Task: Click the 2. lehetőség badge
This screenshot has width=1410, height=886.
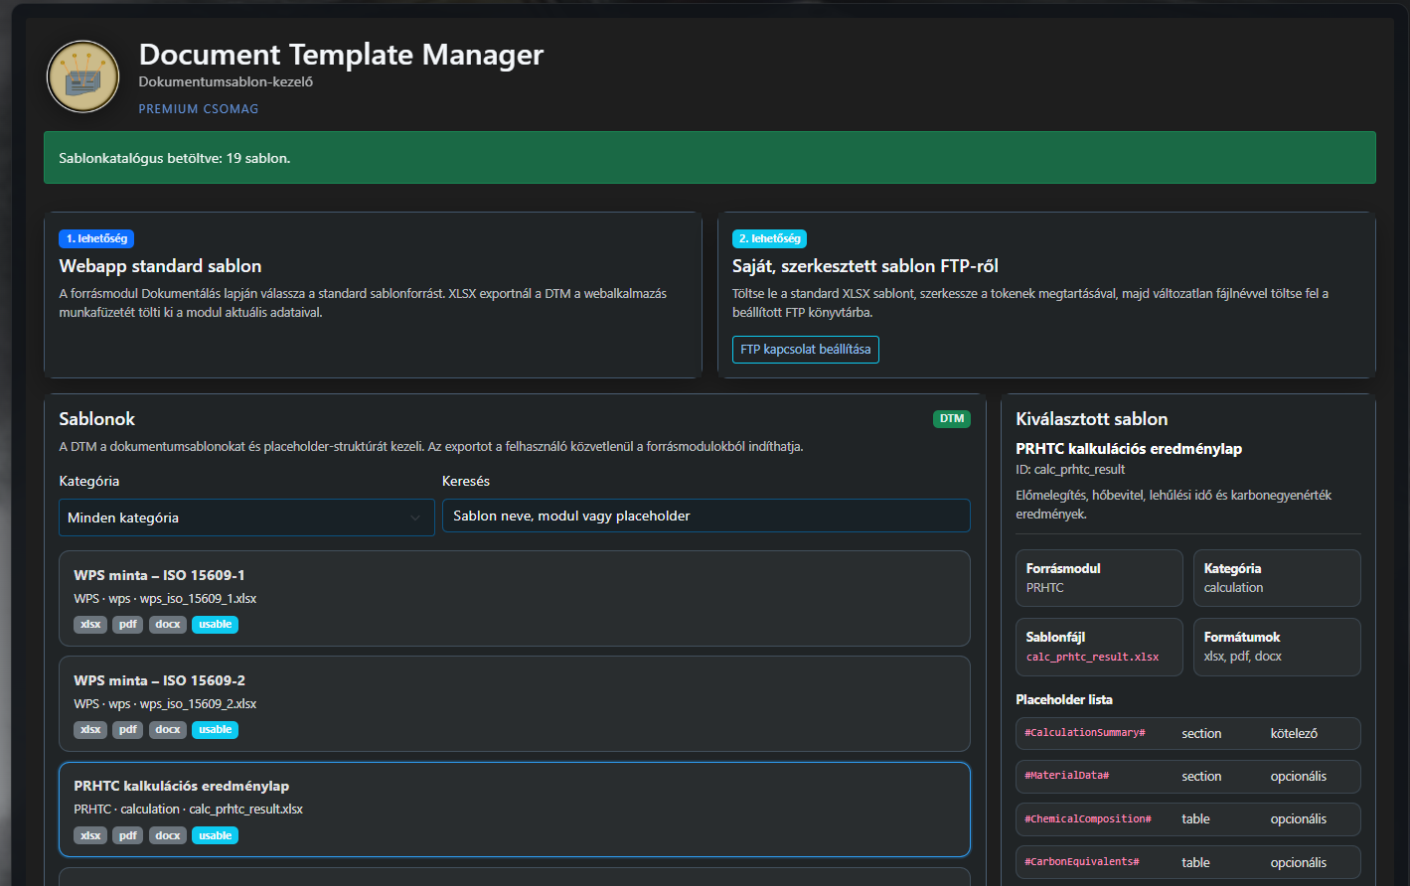Action: click(769, 238)
